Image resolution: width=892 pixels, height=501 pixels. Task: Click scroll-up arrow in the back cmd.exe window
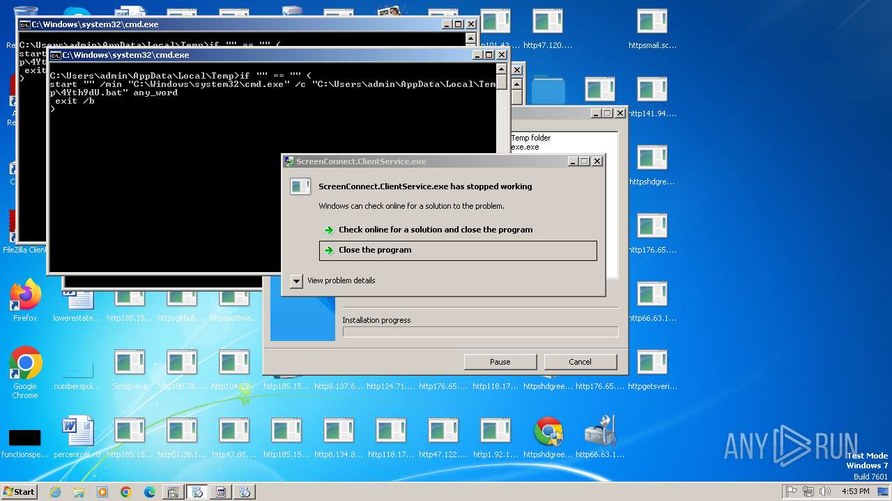pyautogui.click(x=470, y=39)
